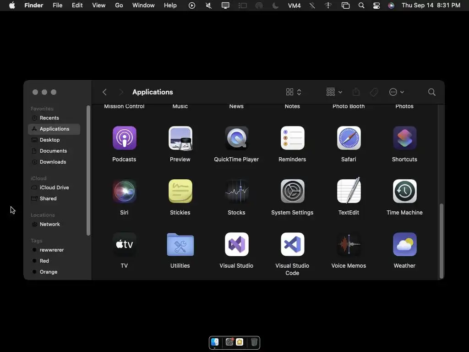Image resolution: width=469 pixels, height=352 pixels.
Task: Click the Siri app icon
Action: [125, 191]
